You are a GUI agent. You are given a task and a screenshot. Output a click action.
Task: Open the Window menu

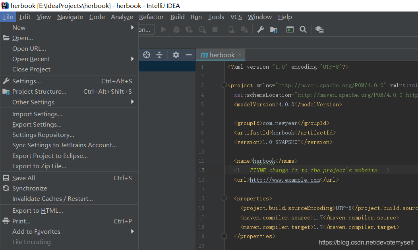(x=259, y=17)
